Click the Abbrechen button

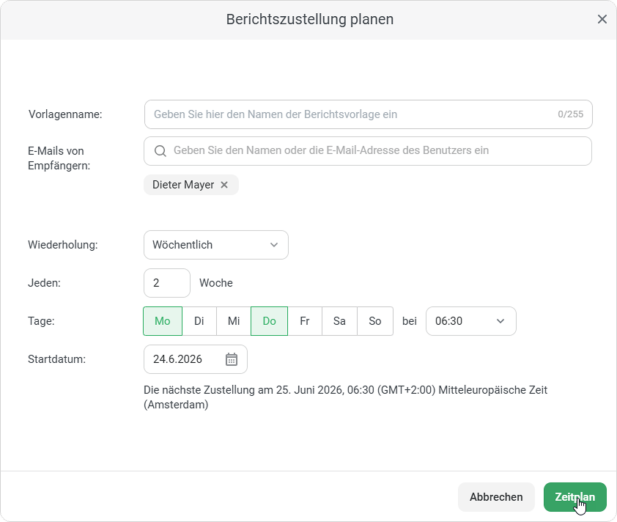pyautogui.click(x=496, y=497)
